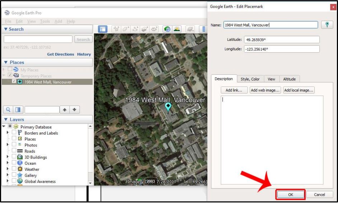
Task: Uncheck the Temporary Places checkbox
Action: click(10, 75)
